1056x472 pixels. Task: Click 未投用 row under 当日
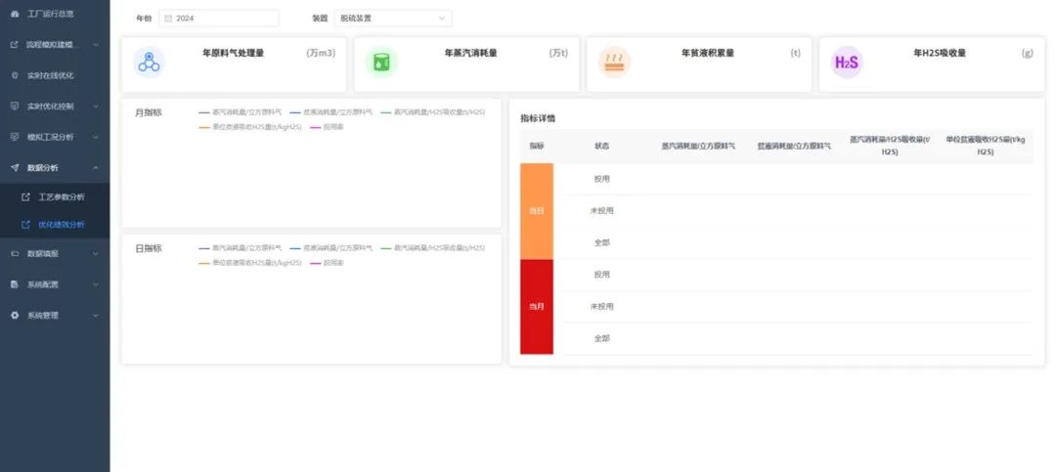798,211
